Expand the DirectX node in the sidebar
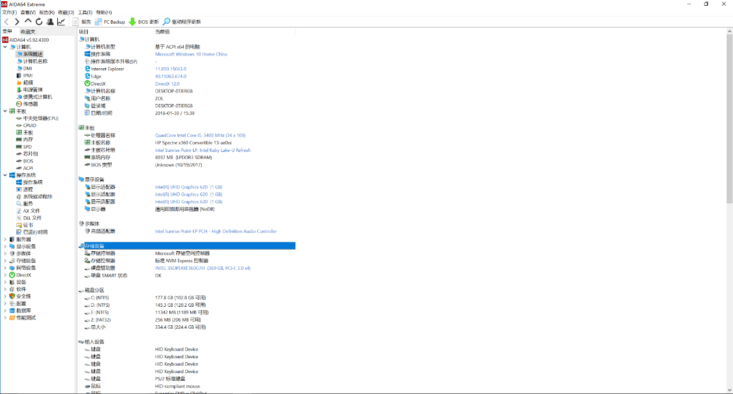This screenshot has width=733, height=394. click(5, 275)
